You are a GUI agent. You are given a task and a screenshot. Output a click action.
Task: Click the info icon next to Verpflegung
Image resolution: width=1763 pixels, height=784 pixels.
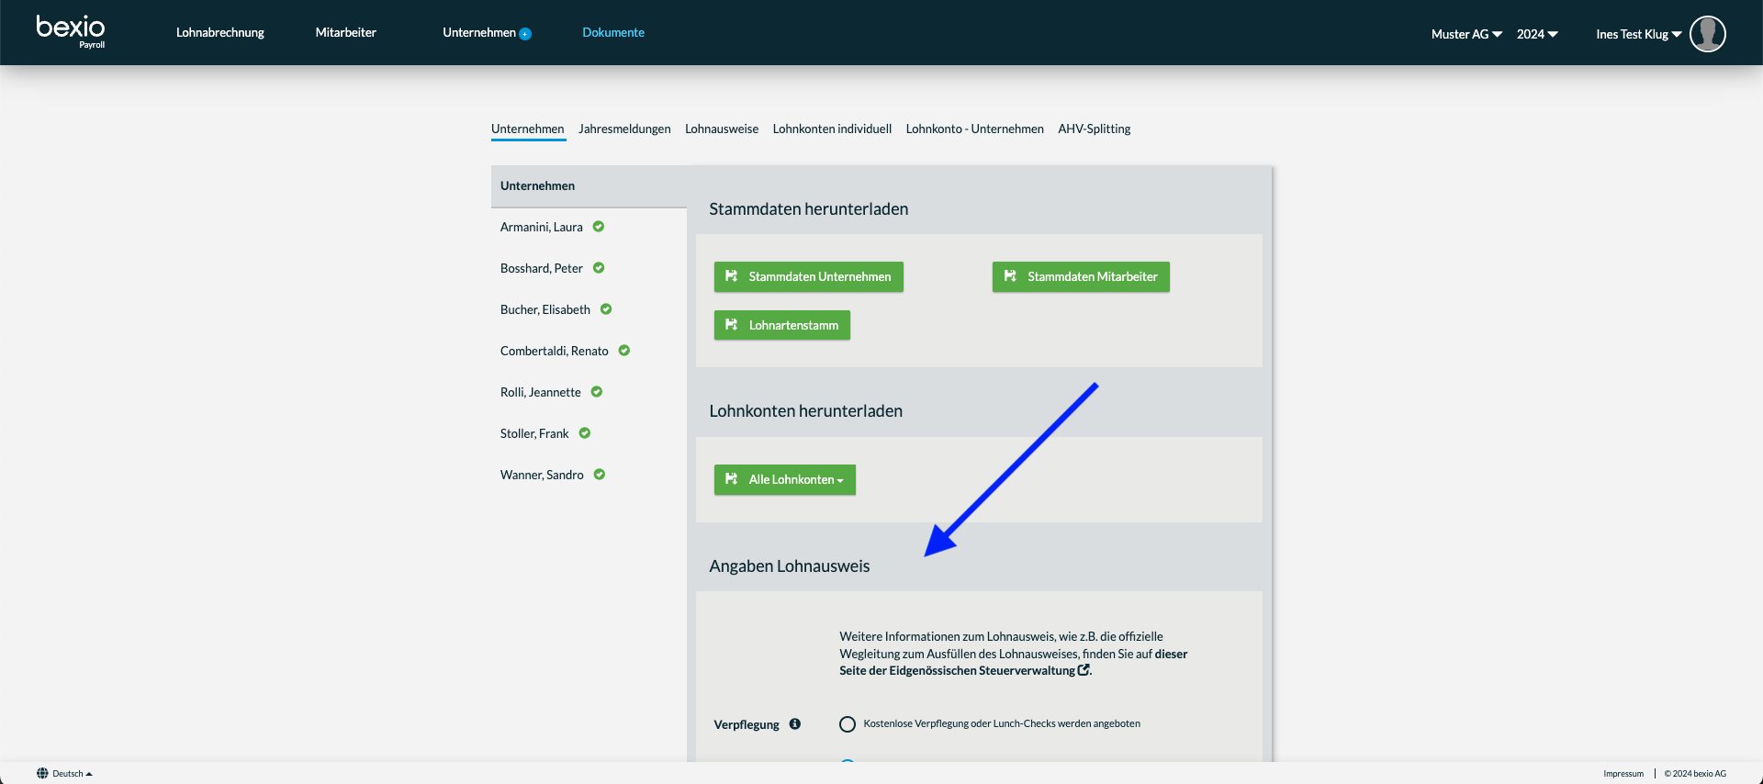795,723
